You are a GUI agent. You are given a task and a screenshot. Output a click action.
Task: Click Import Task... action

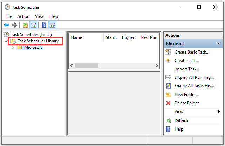pyautogui.click(x=187, y=69)
